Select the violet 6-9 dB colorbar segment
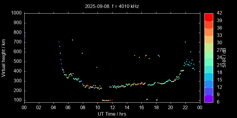Image resolution: width=237 pixels, height=118 pixels. pos(209,99)
